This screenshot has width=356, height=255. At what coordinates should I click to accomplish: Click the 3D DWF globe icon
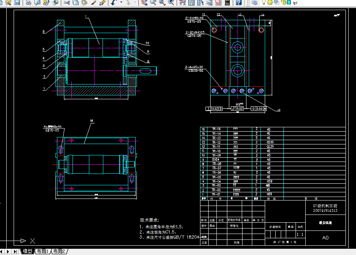pos(55,2)
